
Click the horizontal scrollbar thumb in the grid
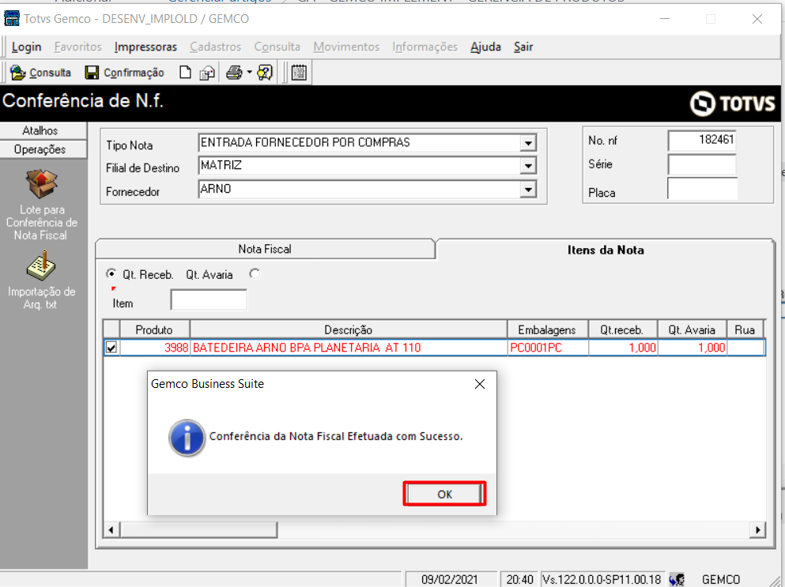(x=198, y=530)
